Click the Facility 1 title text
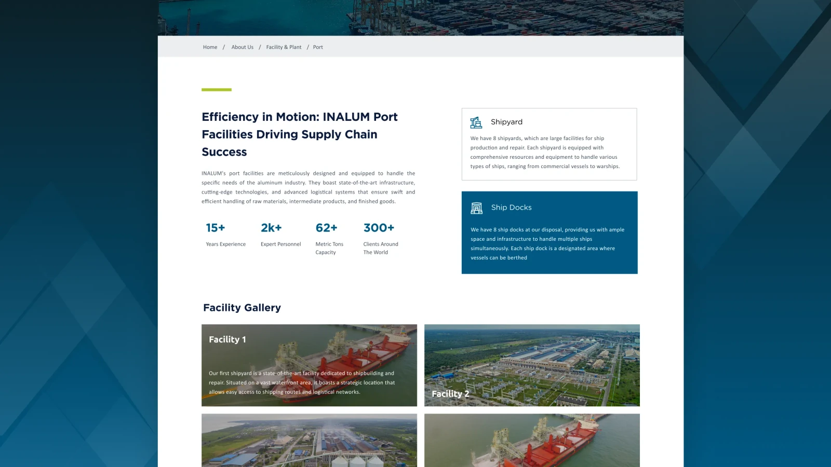Image resolution: width=831 pixels, height=467 pixels. [x=227, y=339]
